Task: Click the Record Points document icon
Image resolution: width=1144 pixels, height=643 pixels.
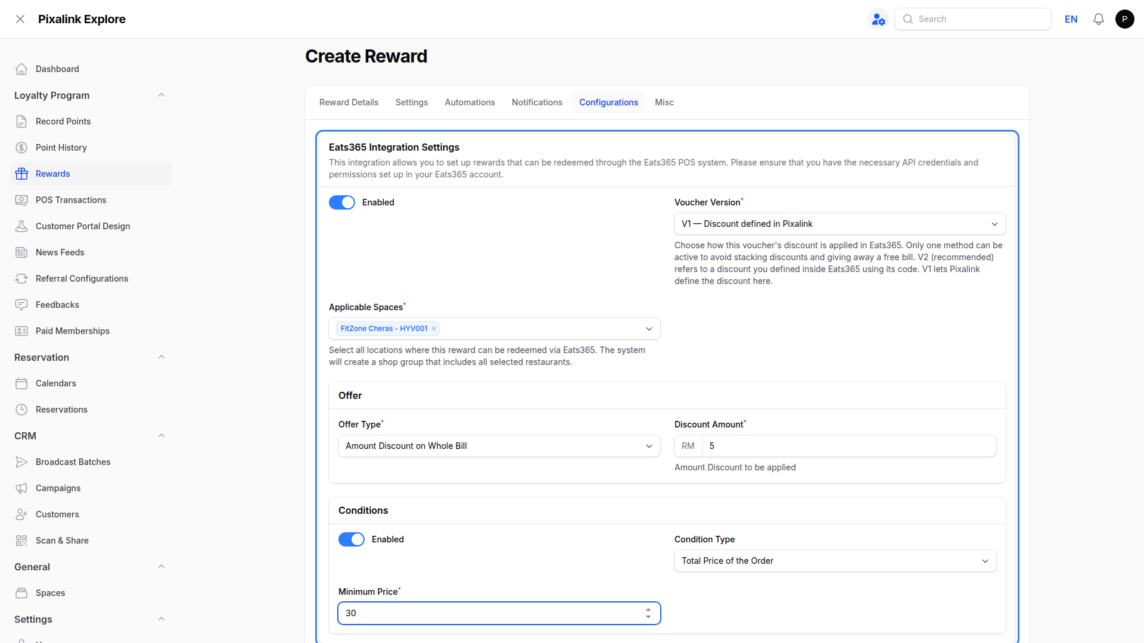Action: click(21, 121)
